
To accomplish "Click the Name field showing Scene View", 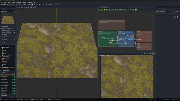I will click(166, 11).
